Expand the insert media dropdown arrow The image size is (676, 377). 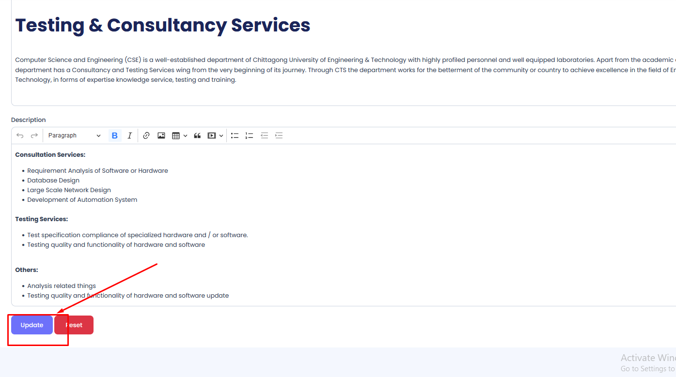pyautogui.click(x=221, y=136)
